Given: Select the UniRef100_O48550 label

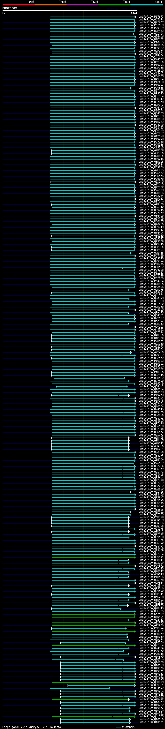Looking at the screenshot, I should (x=151, y=335).
